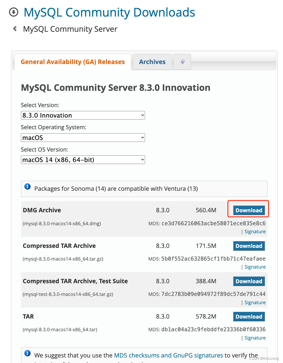Click the blue info icon next to Sonoma notice
The width and height of the screenshot is (283, 363).
28,187
